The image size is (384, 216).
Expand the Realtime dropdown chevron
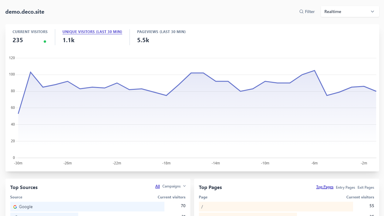click(x=372, y=12)
